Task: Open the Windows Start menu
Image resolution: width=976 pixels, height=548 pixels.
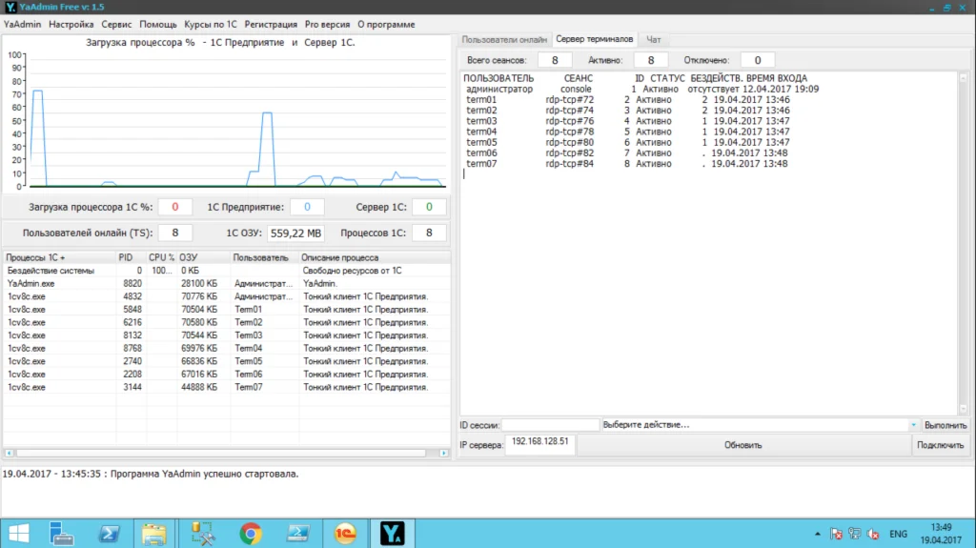Action: pyautogui.click(x=19, y=534)
